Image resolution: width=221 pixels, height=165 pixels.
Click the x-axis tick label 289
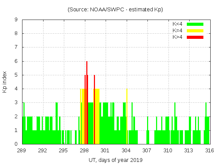[x=22, y=151]
